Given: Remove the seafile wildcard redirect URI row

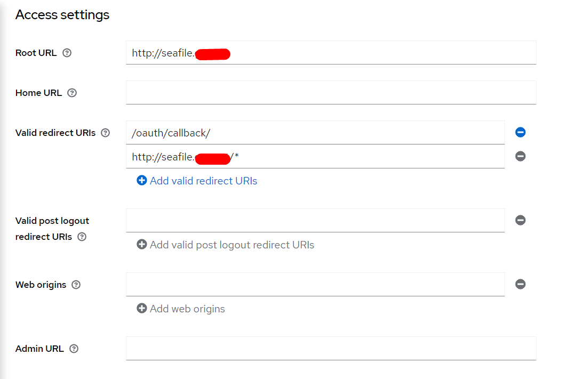Looking at the screenshot, I should click(520, 156).
